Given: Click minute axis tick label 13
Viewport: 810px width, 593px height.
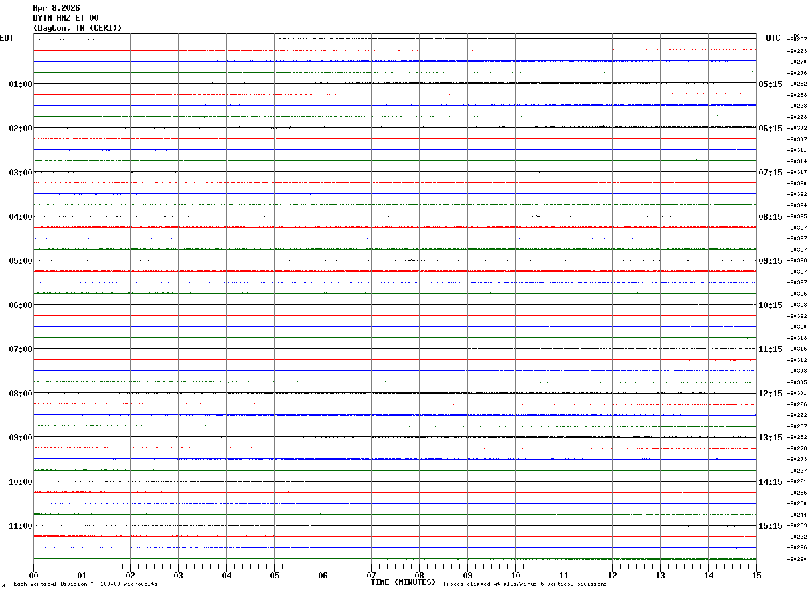Looking at the screenshot, I should click(x=660, y=575).
